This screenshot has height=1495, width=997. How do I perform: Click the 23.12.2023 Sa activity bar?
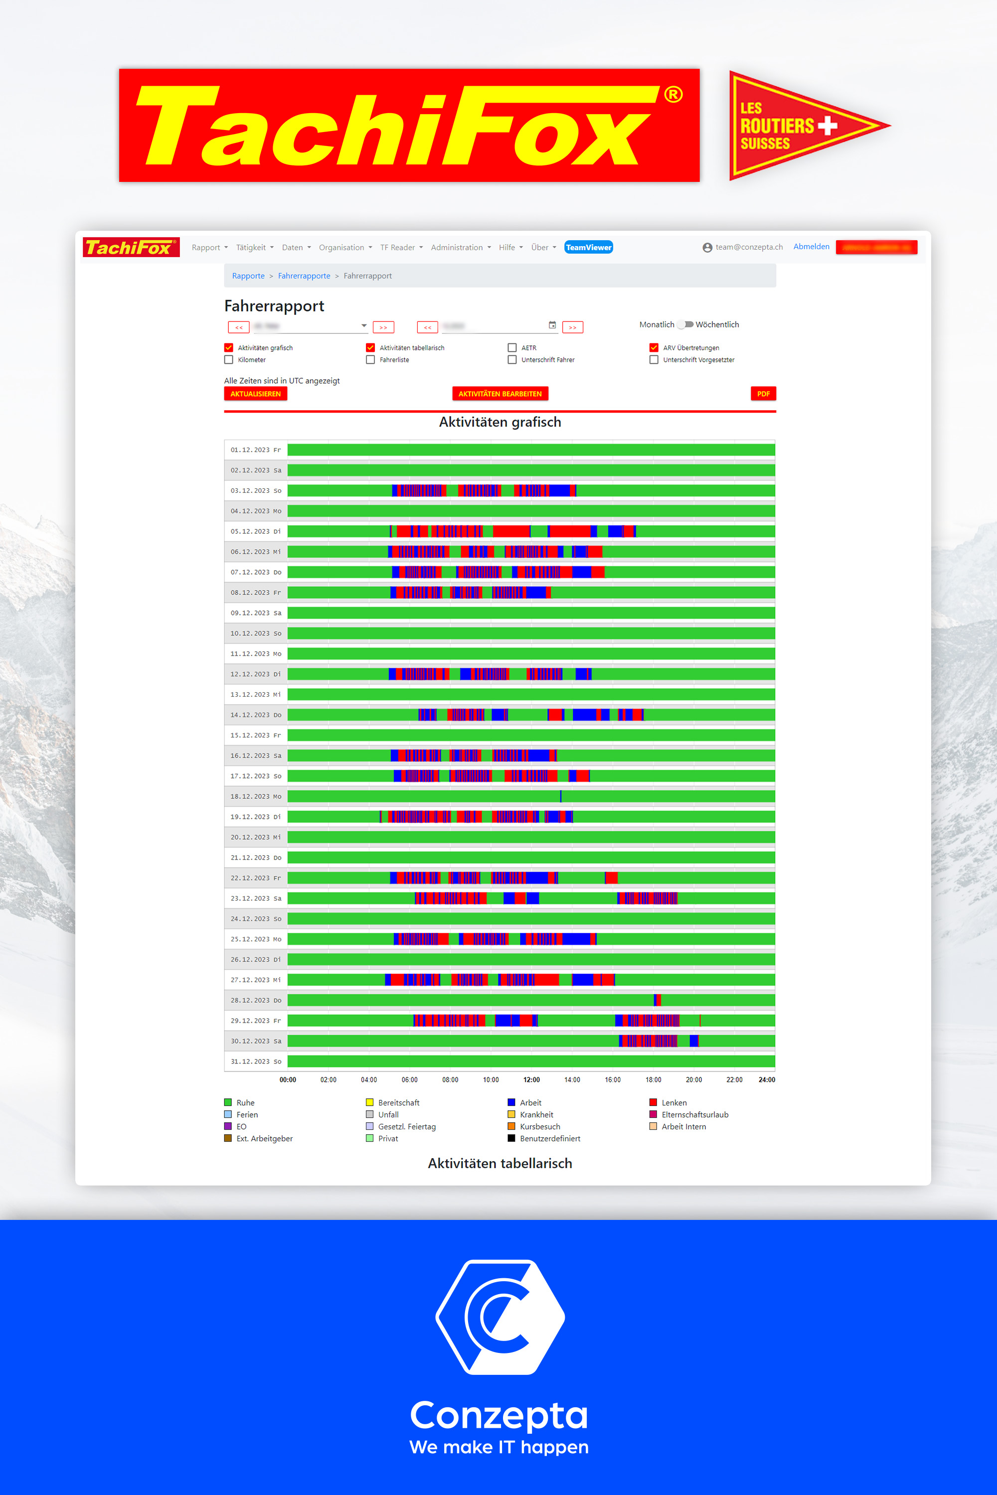(x=531, y=898)
